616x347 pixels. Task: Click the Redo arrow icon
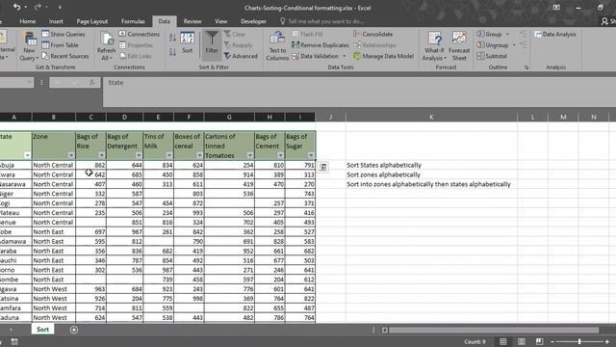(x=38, y=7)
